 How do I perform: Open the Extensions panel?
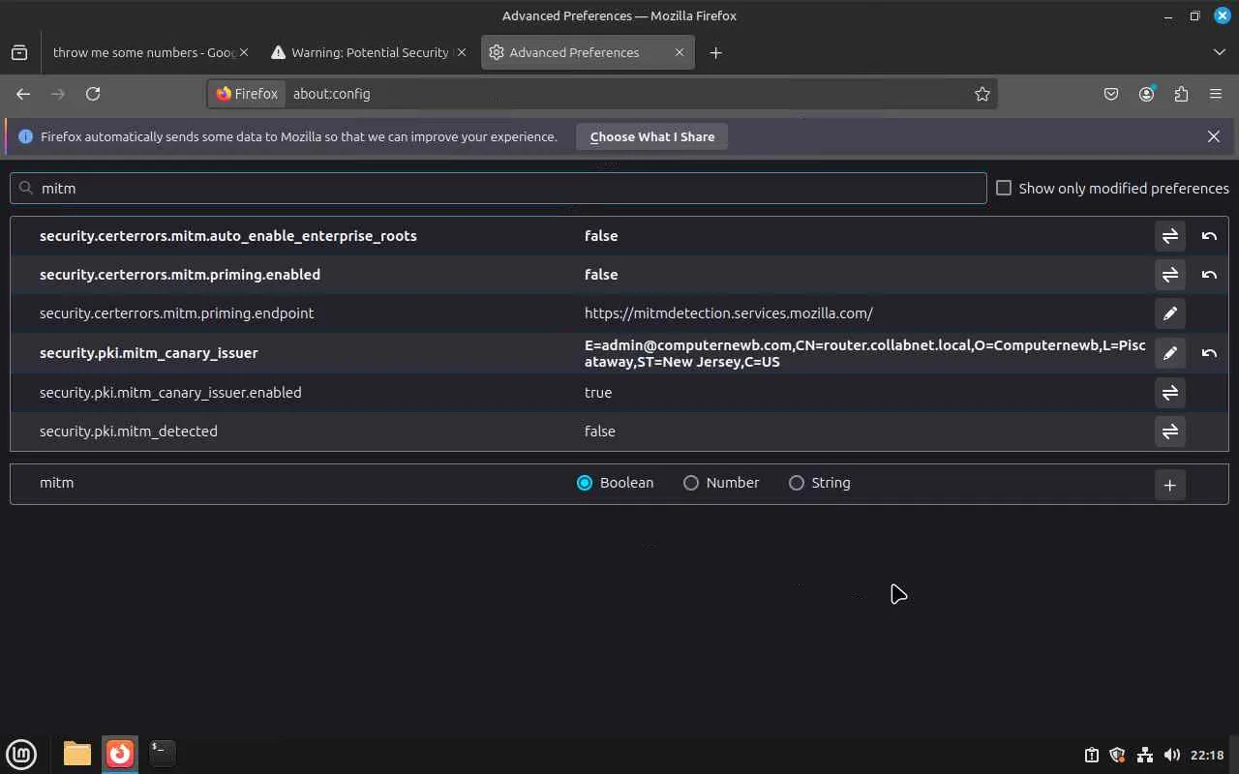point(1181,94)
